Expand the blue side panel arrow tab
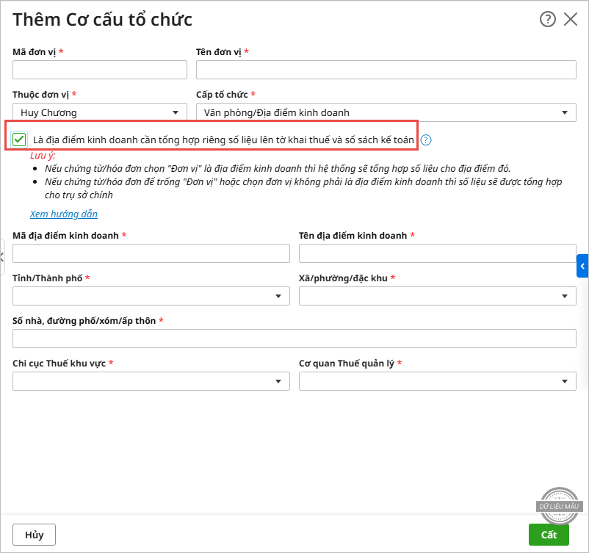 point(583,267)
